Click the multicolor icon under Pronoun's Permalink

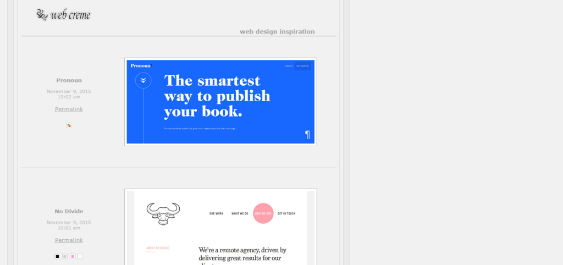(69, 125)
